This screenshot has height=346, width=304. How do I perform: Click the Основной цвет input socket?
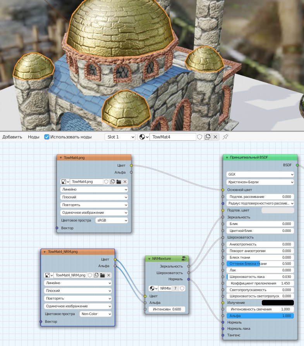[x=223, y=190]
